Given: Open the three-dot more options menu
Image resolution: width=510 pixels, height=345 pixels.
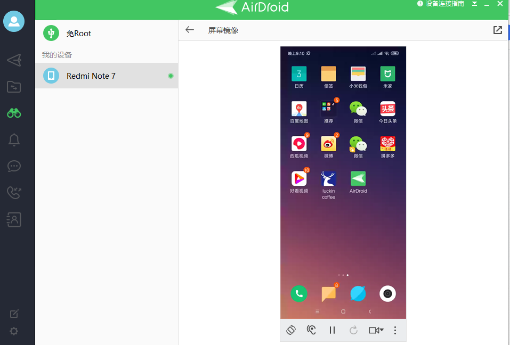Looking at the screenshot, I should pyautogui.click(x=395, y=331).
